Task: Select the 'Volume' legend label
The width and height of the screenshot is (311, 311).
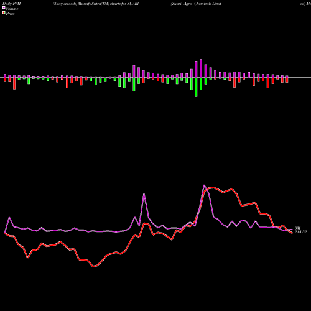Action: (12, 9)
